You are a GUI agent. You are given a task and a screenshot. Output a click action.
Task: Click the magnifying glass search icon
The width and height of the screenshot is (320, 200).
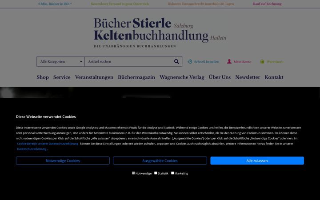click(176, 61)
